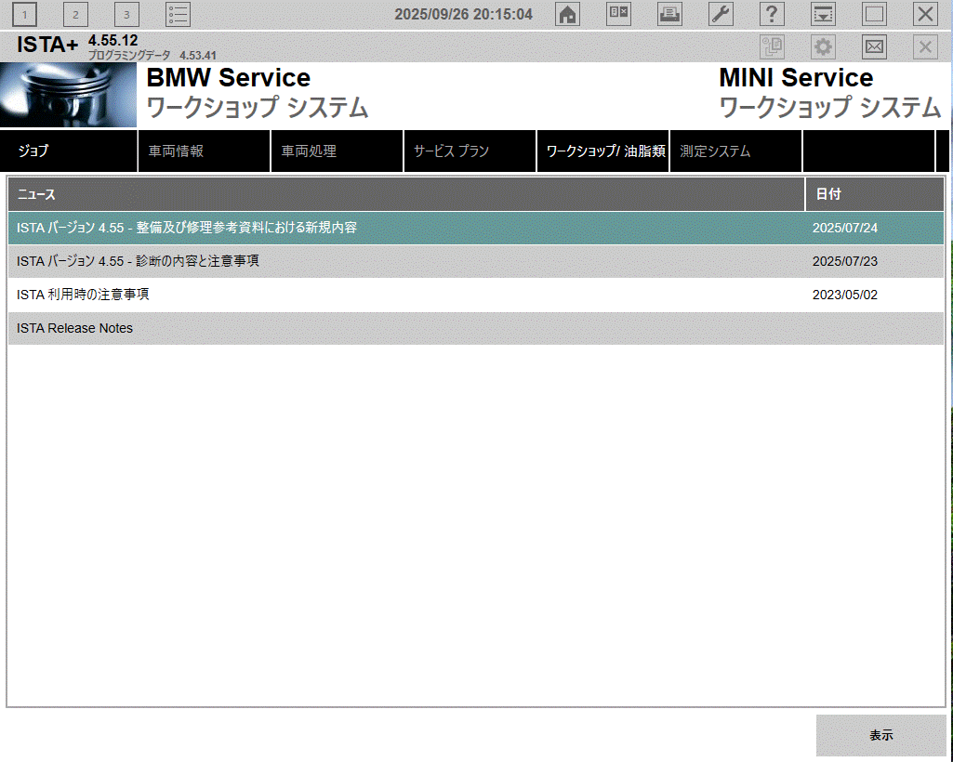The width and height of the screenshot is (953, 762).
Task: Expand the dropdown panel icon in the top bar
Action: 823,14
